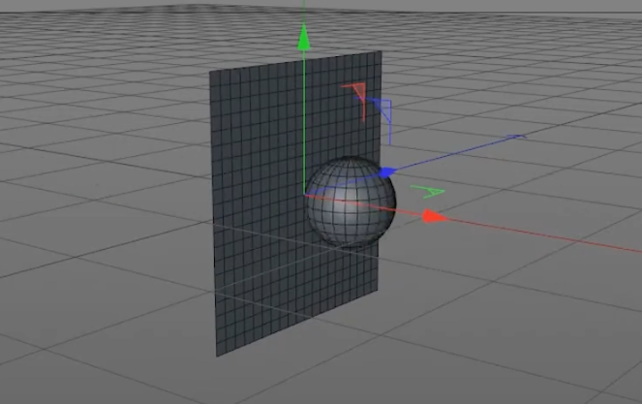Click the small green outlined corner handle
Screen dimensions: 642x404
pyautogui.click(x=429, y=193)
